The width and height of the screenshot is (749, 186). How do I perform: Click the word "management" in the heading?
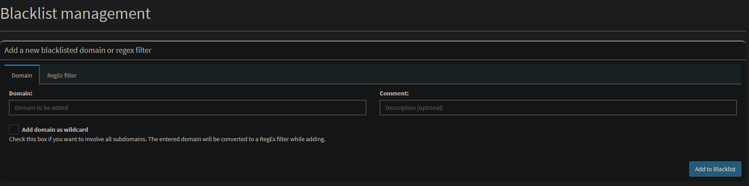[x=106, y=13]
